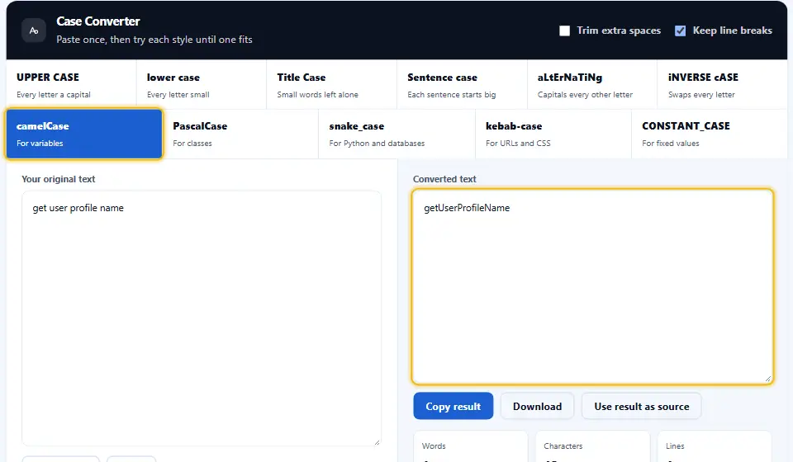Select the UPPER CASE style

(71, 85)
